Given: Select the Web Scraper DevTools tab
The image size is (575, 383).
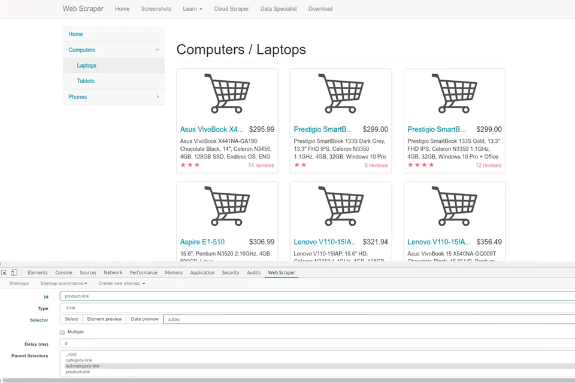Looking at the screenshot, I should click(282, 273).
